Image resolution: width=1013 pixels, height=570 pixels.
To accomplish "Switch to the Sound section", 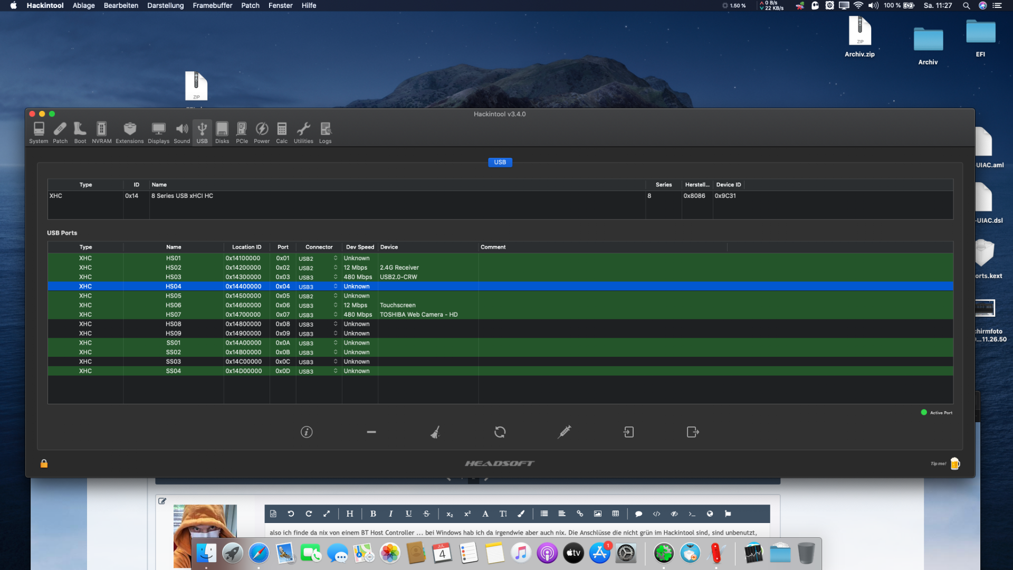I will tap(181, 132).
